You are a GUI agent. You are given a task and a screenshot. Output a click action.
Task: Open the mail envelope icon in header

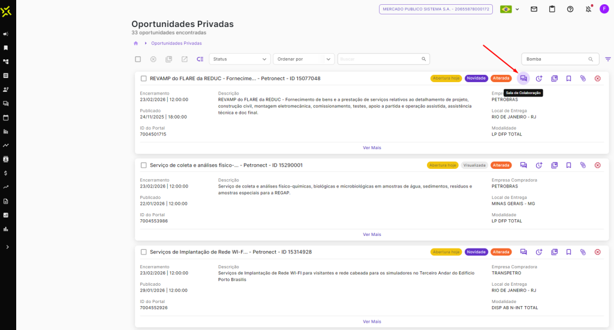534,9
